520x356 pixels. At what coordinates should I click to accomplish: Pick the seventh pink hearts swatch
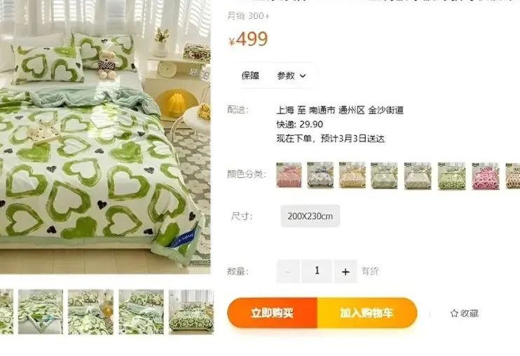point(486,176)
